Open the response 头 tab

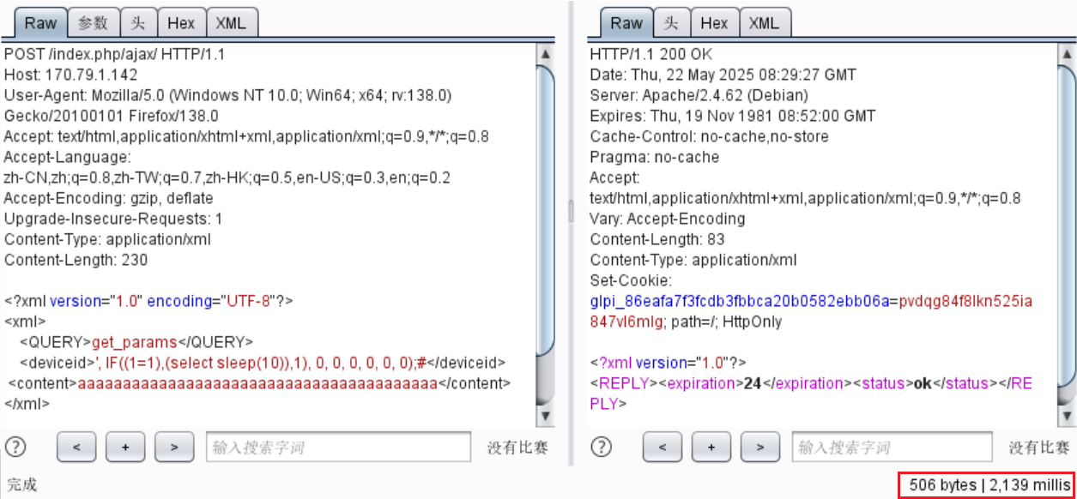pos(671,23)
